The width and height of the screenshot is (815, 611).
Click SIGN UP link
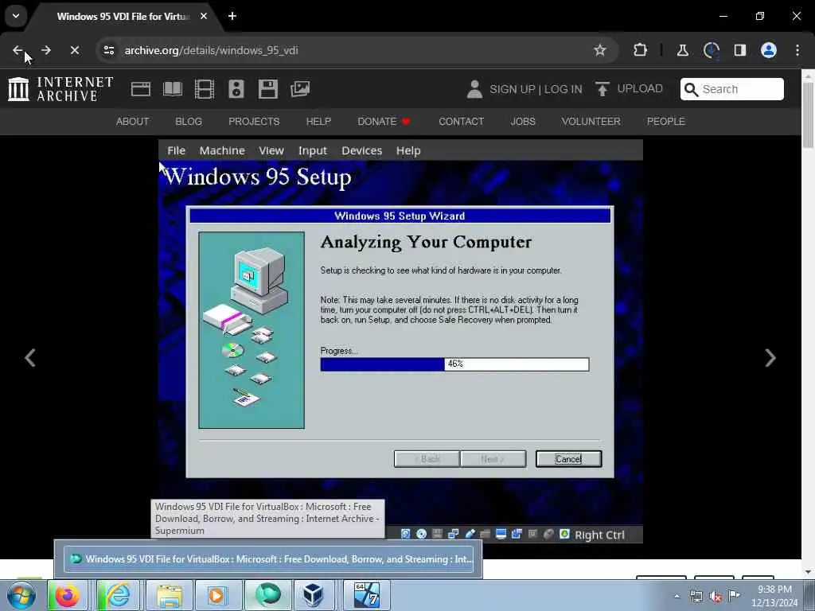point(512,89)
